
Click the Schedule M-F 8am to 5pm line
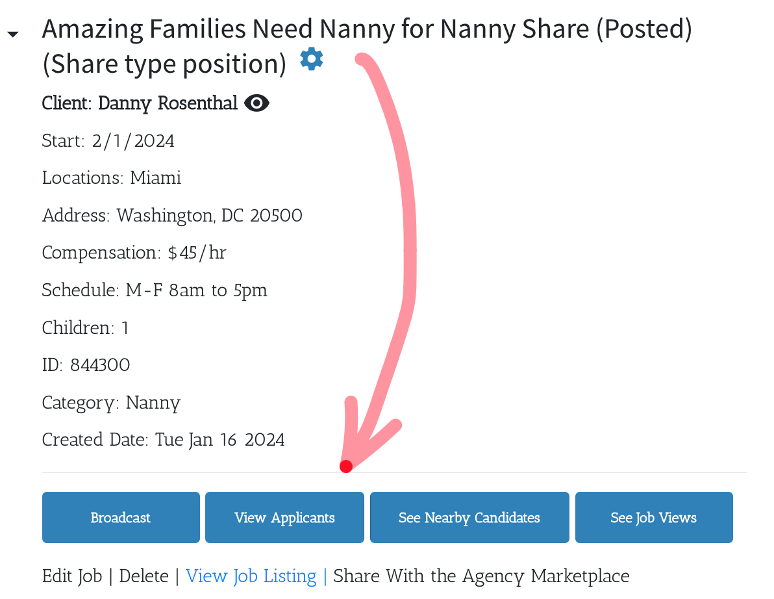(x=155, y=290)
